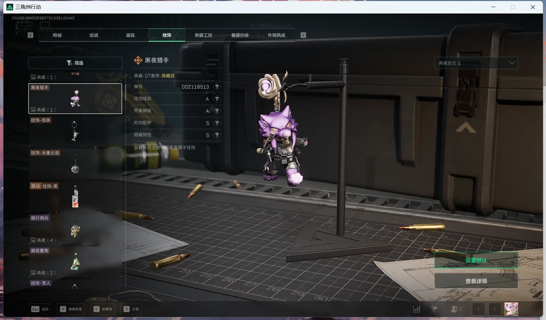Click the charm list scrollbar
This screenshot has height=320, width=546.
125,93
